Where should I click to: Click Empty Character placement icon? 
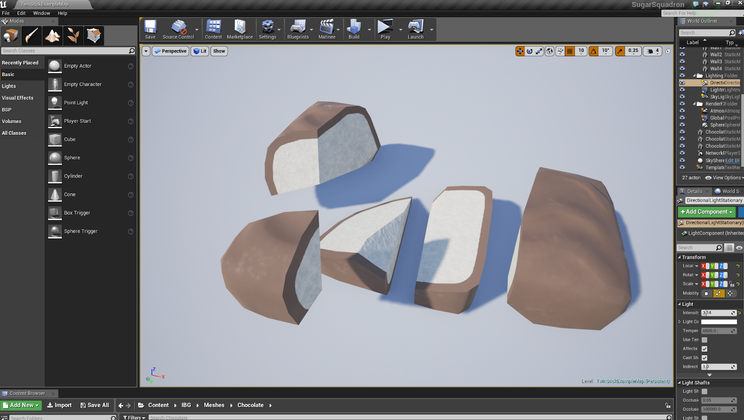coord(55,84)
